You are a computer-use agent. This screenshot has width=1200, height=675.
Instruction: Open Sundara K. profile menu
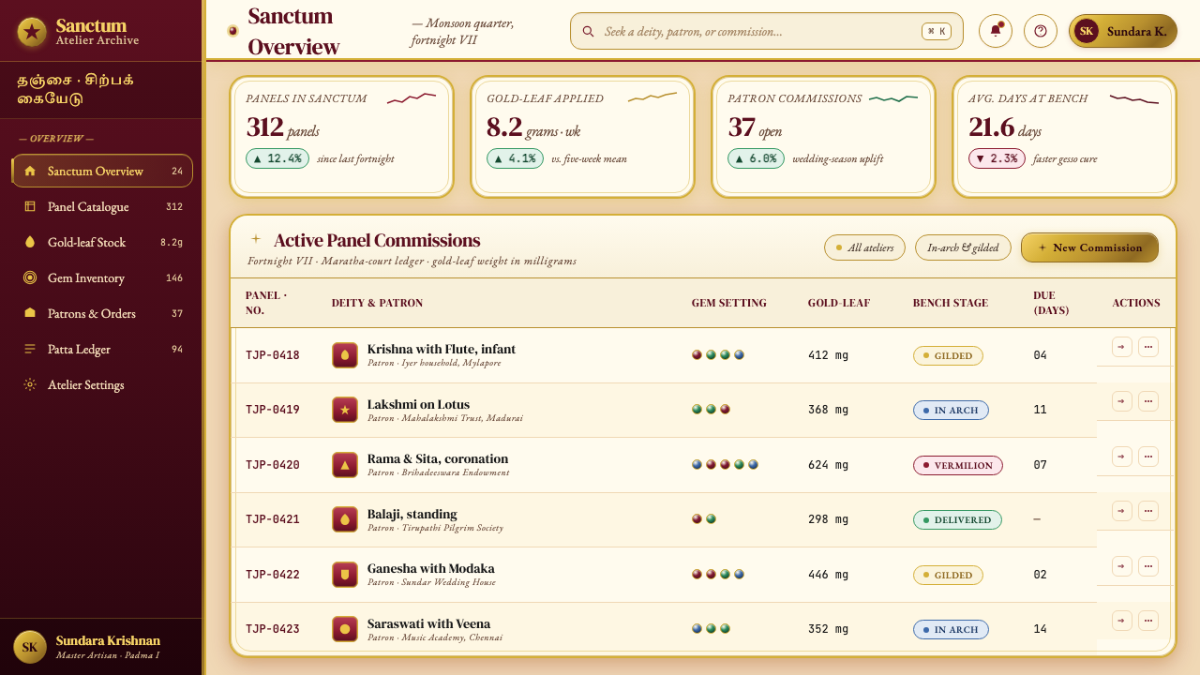pyautogui.click(x=1122, y=31)
